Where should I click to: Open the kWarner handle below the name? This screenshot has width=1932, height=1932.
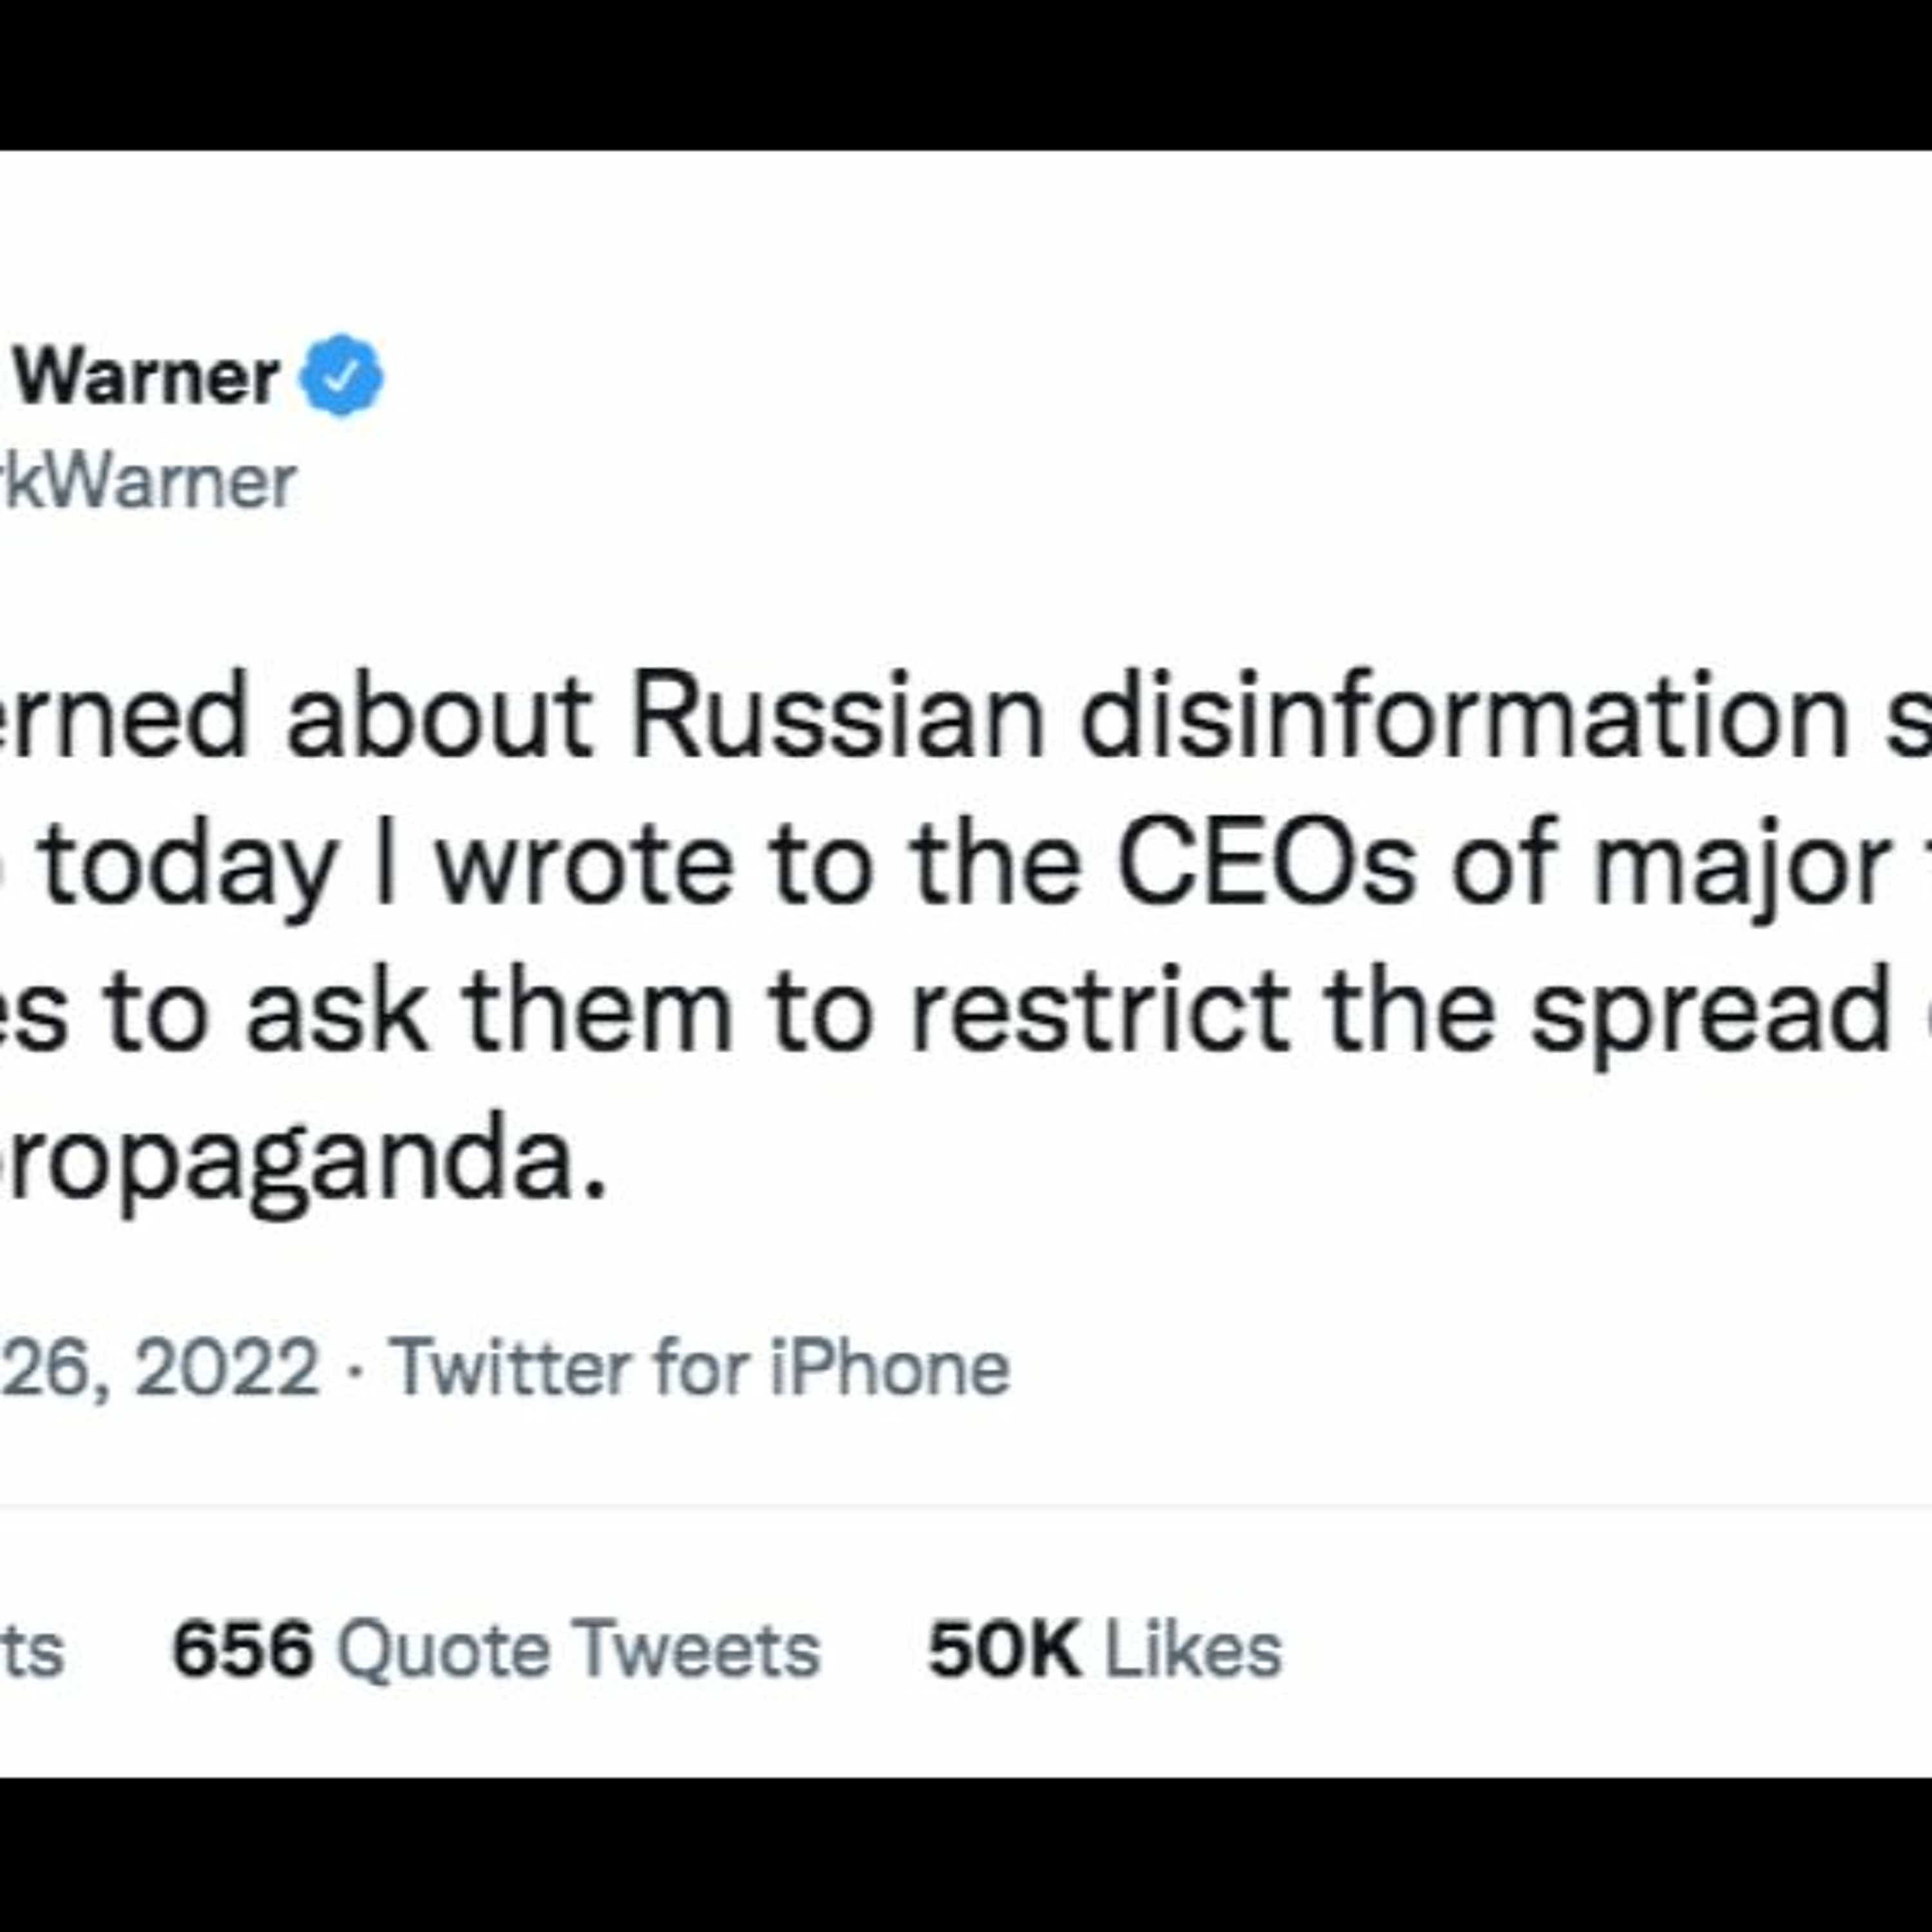148,484
